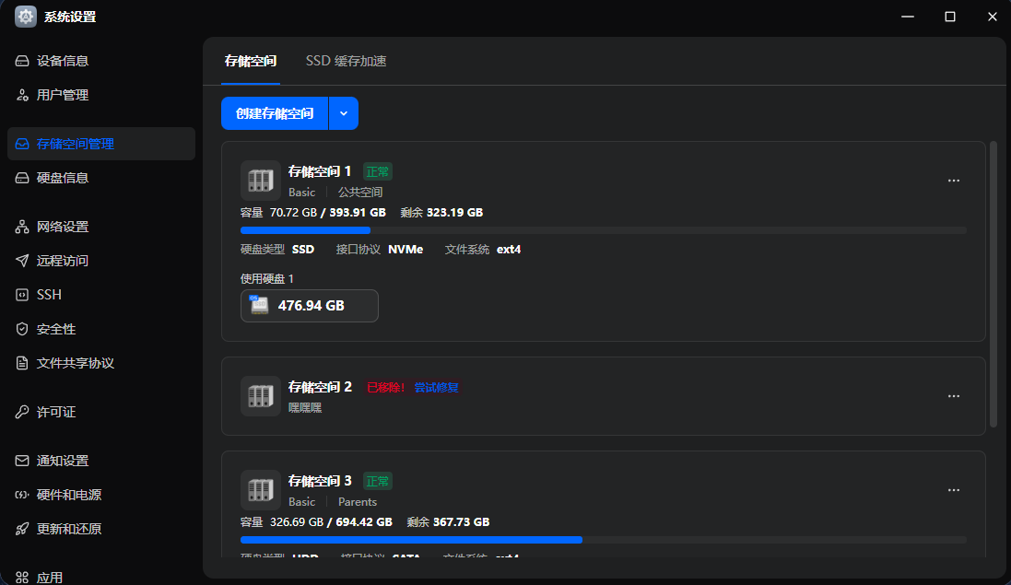The height and width of the screenshot is (585, 1011).
Task: Click the file sharing protocol document icon
Action: (x=22, y=363)
